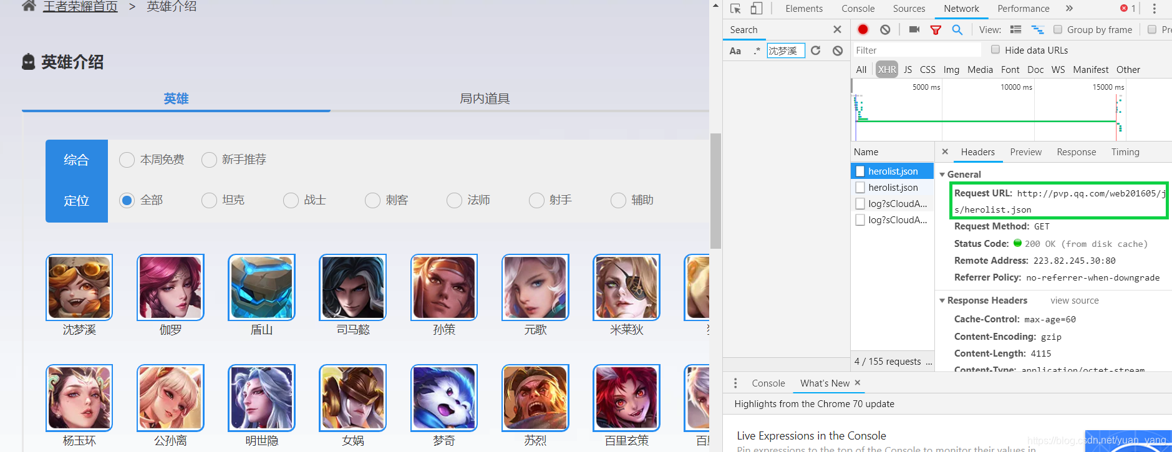The height and width of the screenshot is (452, 1172).
Task: Select the 法师 radio option
Action: 454,200
